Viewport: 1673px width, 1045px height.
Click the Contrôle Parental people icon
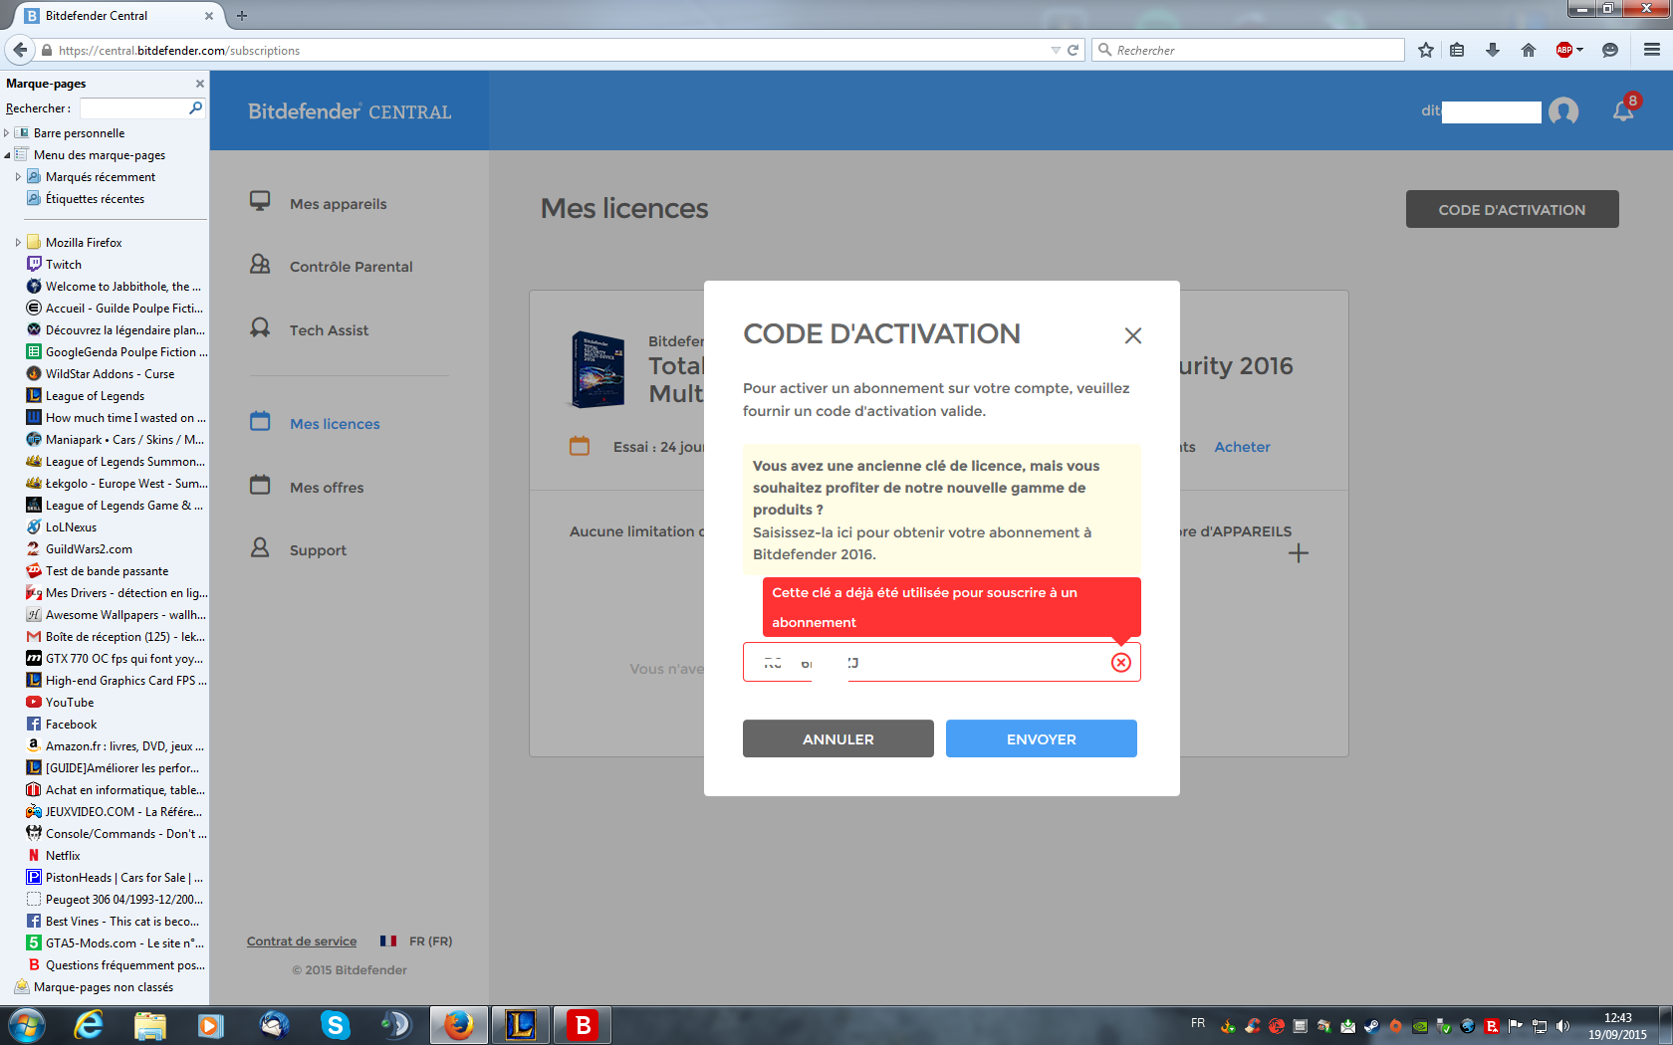(260, 264)
